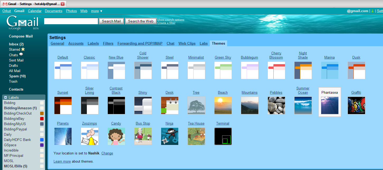Click Show search options link

click(x=171, y=20)
